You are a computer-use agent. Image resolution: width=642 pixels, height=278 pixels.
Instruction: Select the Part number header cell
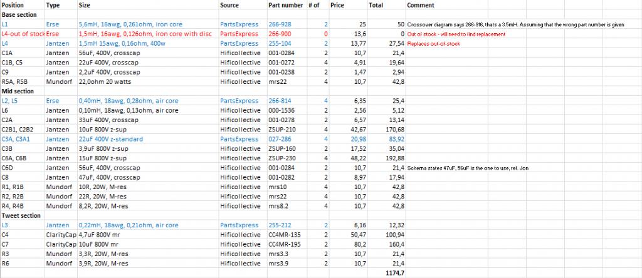[286, 5]
